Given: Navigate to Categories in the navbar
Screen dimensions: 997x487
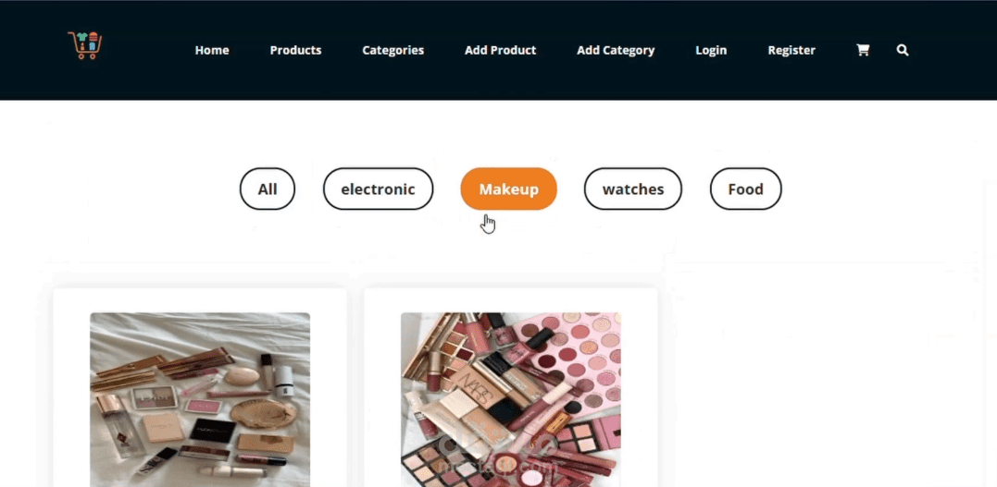Looking at the screenshot, I should pos(393,50).
